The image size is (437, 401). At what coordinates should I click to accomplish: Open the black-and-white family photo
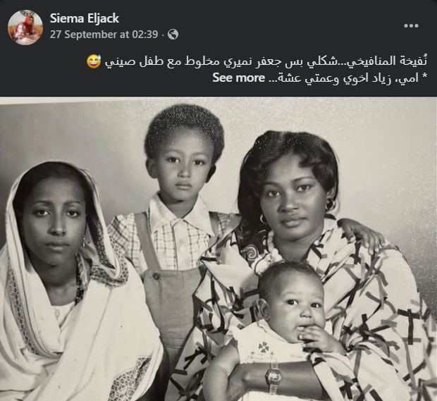coord(218,249)
